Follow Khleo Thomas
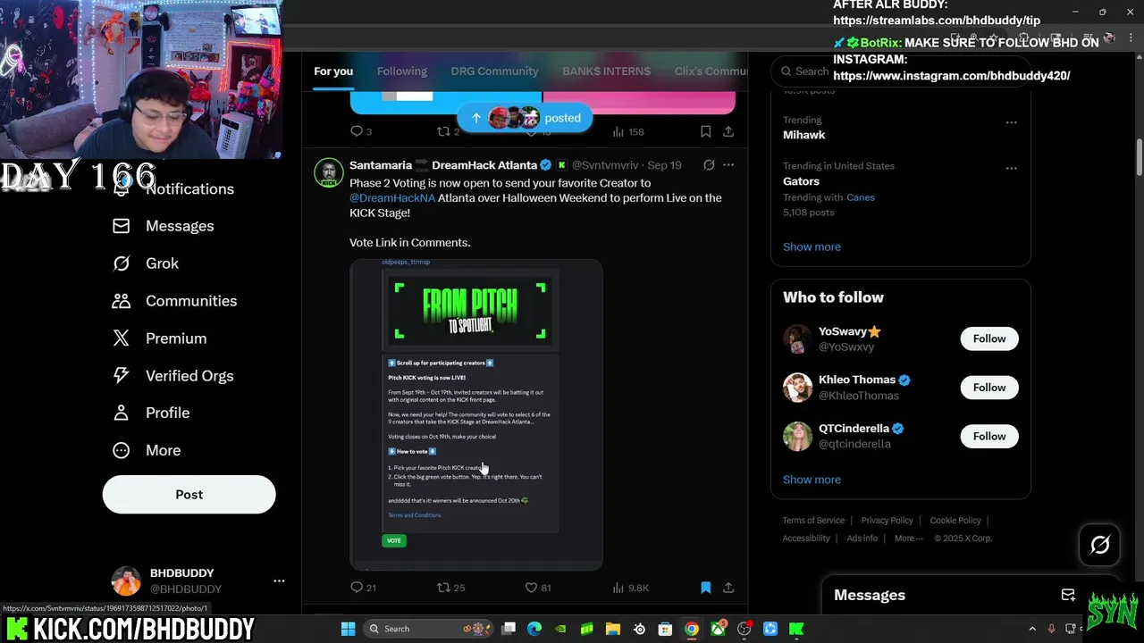The width and height of the screenshot is (1144, 643). point(989,388)
